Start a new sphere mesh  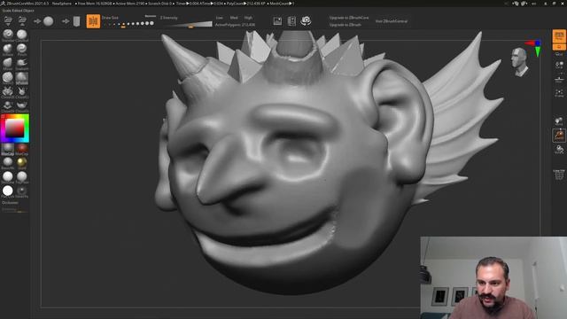[x=49, y=21]
